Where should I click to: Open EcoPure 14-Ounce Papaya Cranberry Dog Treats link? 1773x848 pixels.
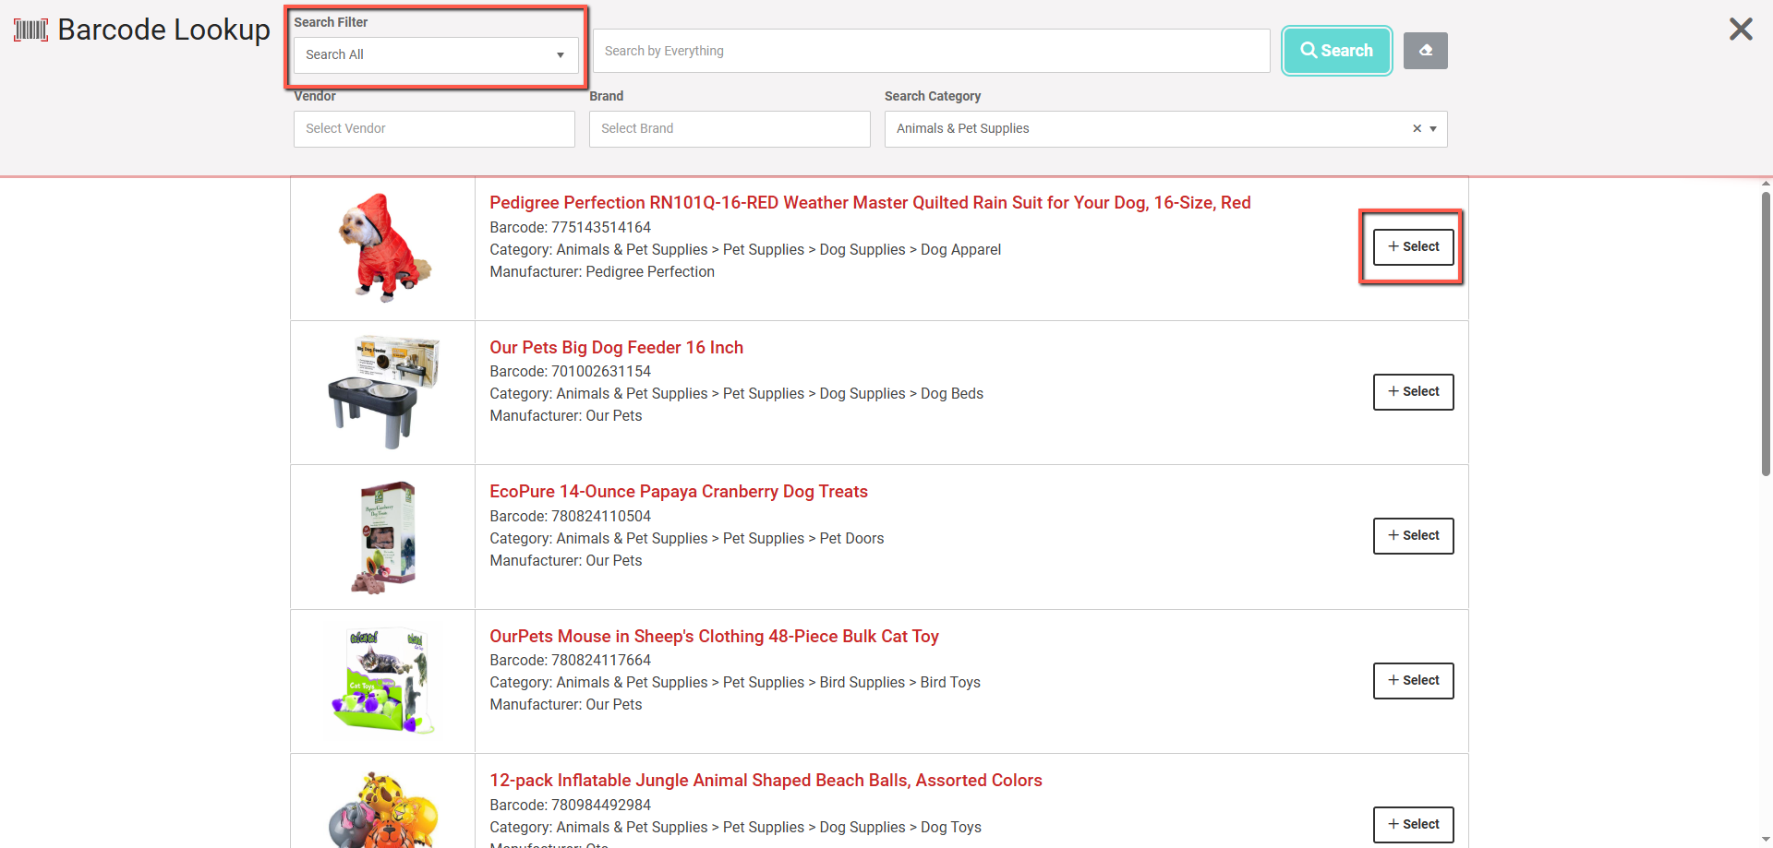679,492
